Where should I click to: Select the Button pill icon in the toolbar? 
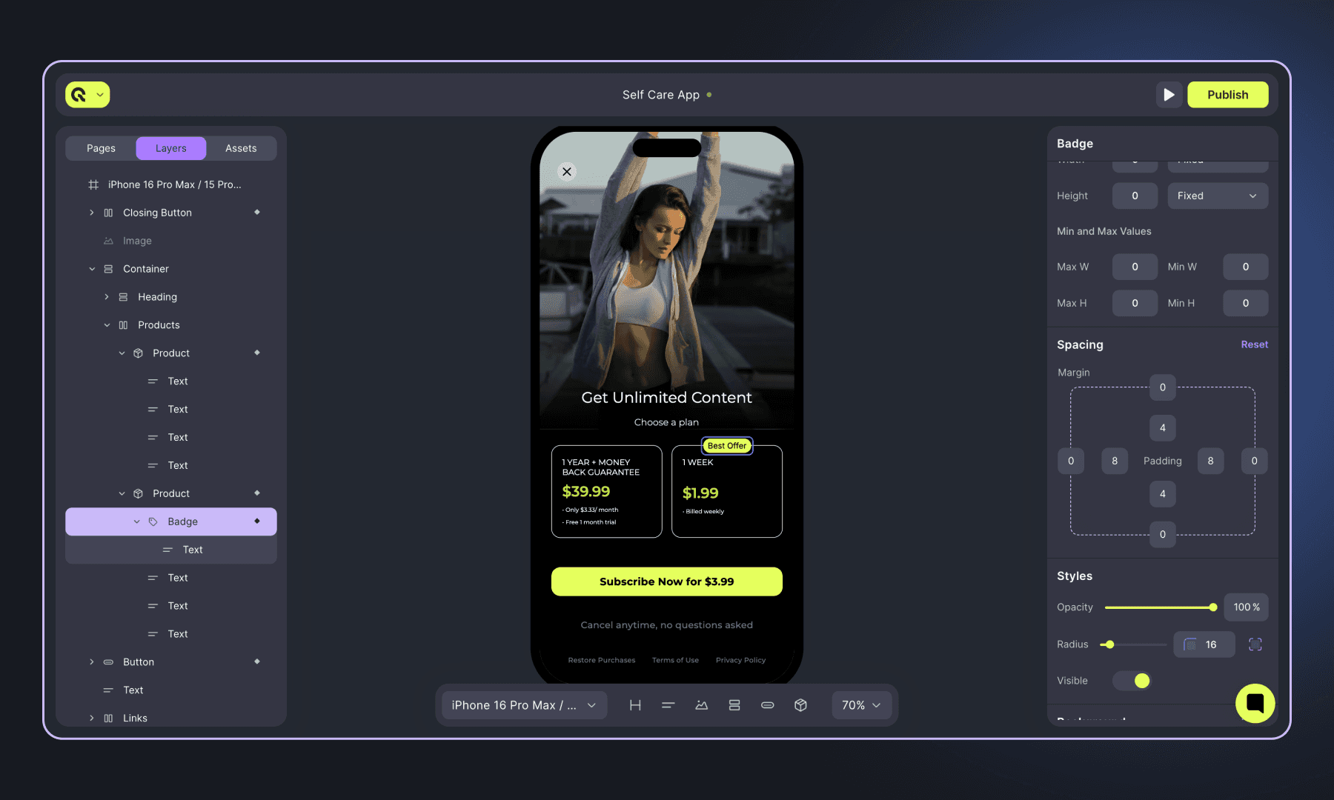coord(768,704)
